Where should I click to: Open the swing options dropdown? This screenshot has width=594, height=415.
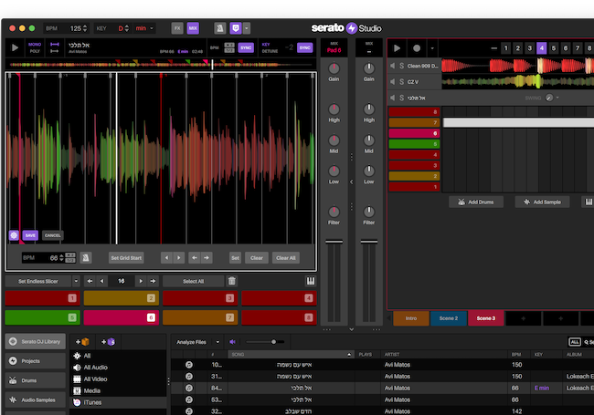coord(557,98)
